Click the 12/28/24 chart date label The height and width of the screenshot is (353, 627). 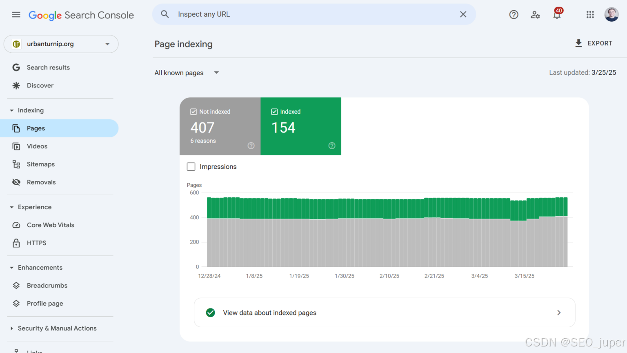209,276
